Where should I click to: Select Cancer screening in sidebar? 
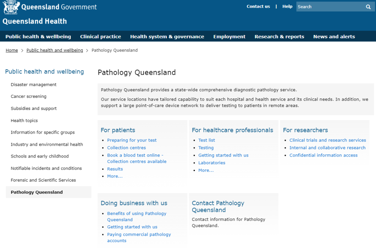click(29, 96)
